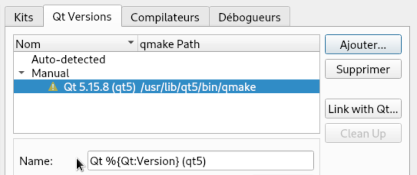Open the Qt Versions tab
Image resolution: width=417 pixels, height=175 pixels.
click(82, 17)
